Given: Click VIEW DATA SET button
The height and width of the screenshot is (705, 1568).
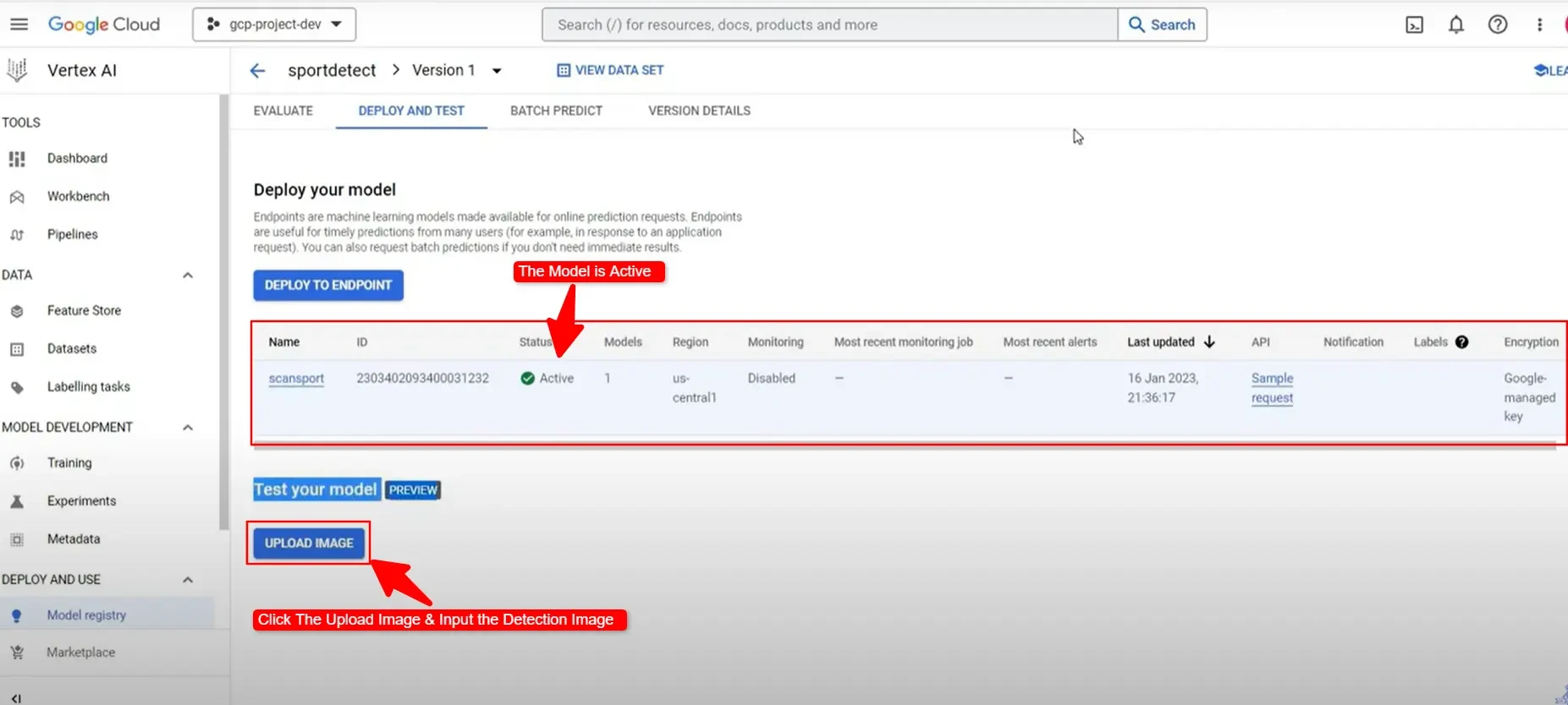Looking at the screenshot, I should coord(610,70).
